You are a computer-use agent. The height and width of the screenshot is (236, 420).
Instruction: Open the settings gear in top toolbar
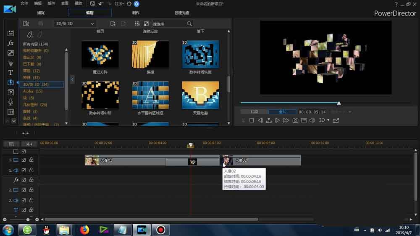[x=129, y=4]
